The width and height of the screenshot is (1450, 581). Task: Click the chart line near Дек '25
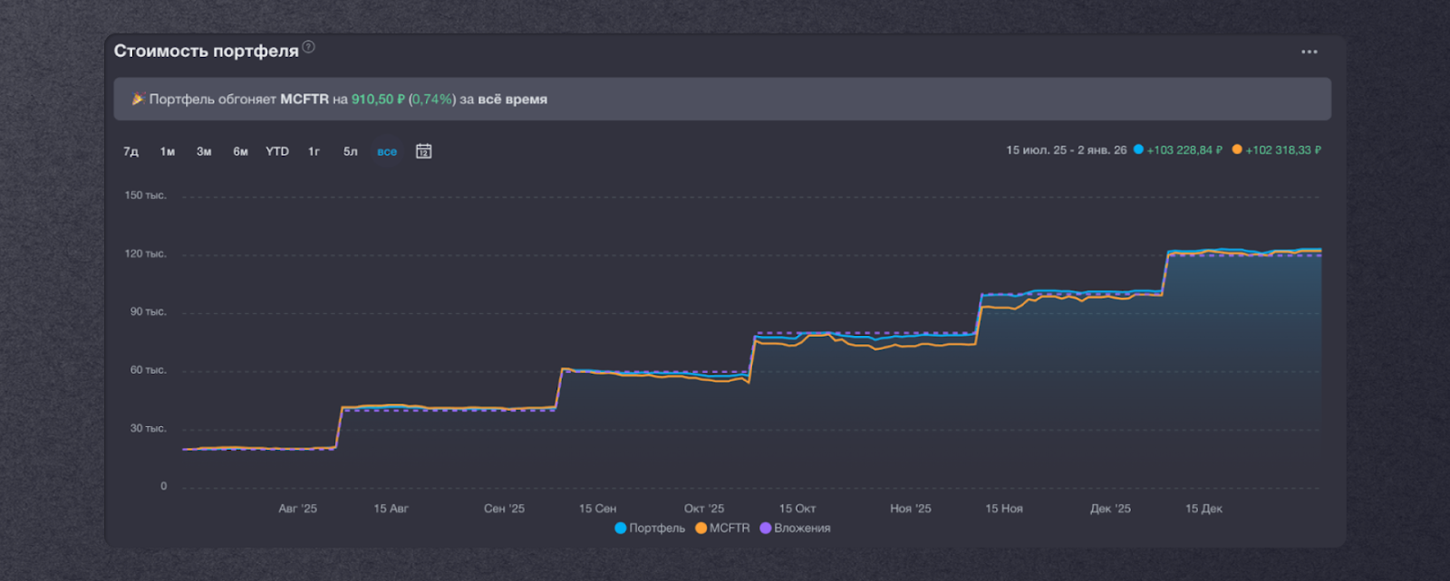tap(1110, 292)
